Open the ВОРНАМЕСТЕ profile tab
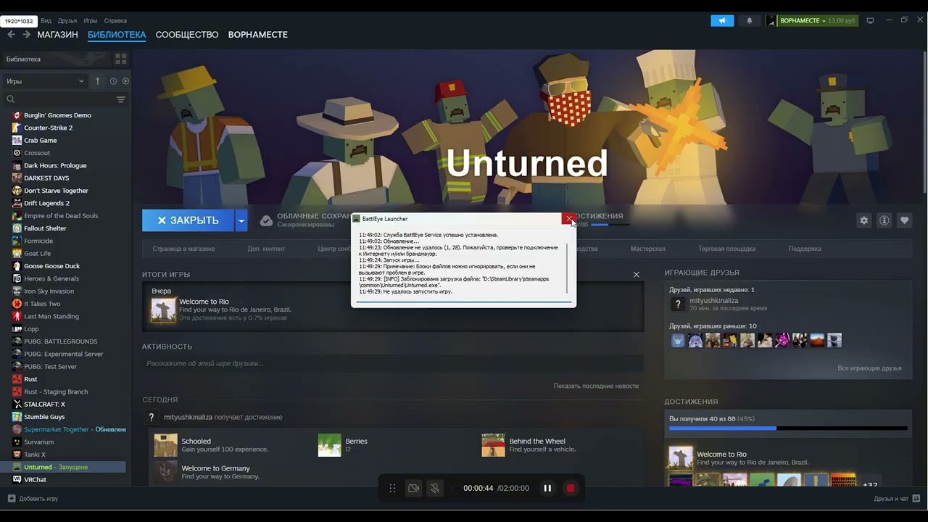 (257, 34)
